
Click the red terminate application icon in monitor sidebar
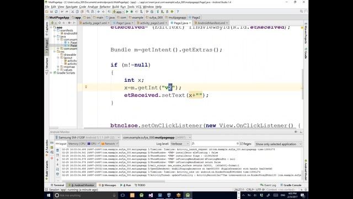[52, 158]
